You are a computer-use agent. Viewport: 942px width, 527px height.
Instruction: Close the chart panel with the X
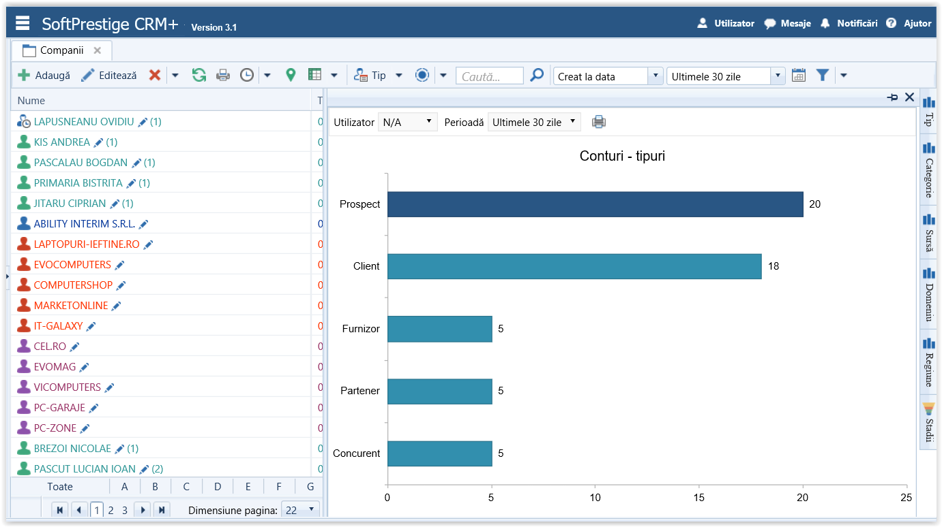click(909, 97)
